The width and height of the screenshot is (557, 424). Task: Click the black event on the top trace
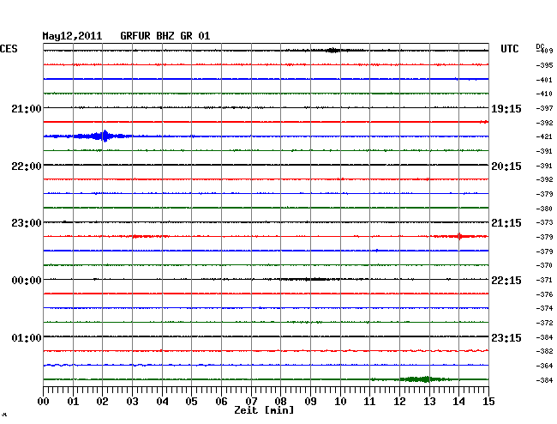(332, 50)
